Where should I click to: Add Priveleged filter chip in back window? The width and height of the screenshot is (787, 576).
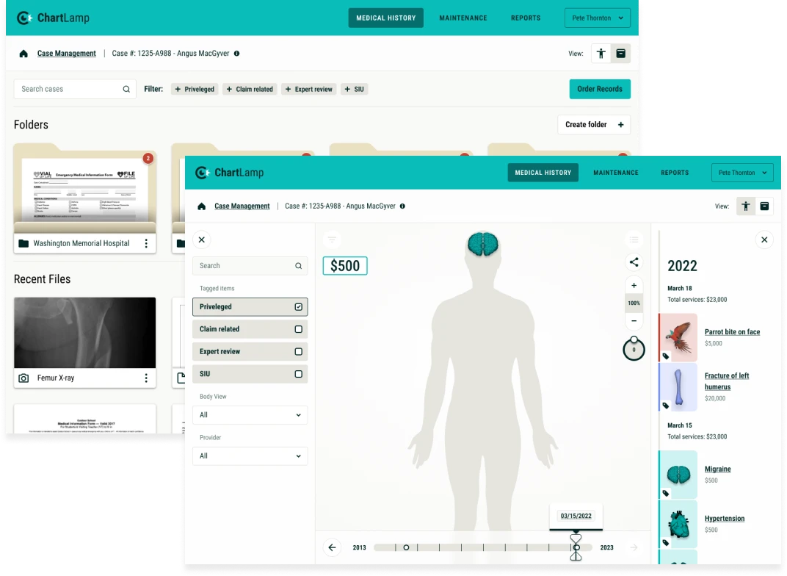(x=195, y=89)
